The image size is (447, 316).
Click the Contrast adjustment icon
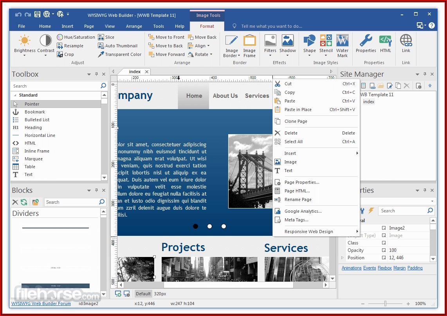(x=46, y=41)
